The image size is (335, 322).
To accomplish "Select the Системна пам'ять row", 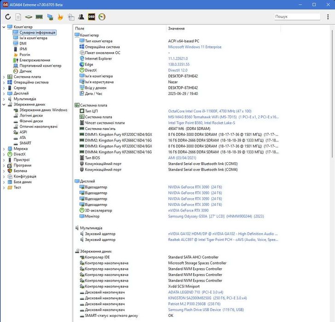I will (x=179, y=129).
